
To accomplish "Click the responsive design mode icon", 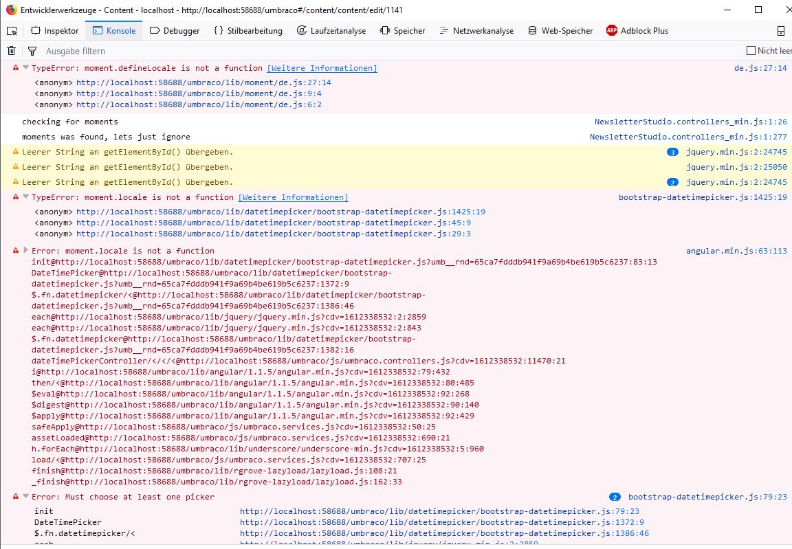I will pos(780,31).
